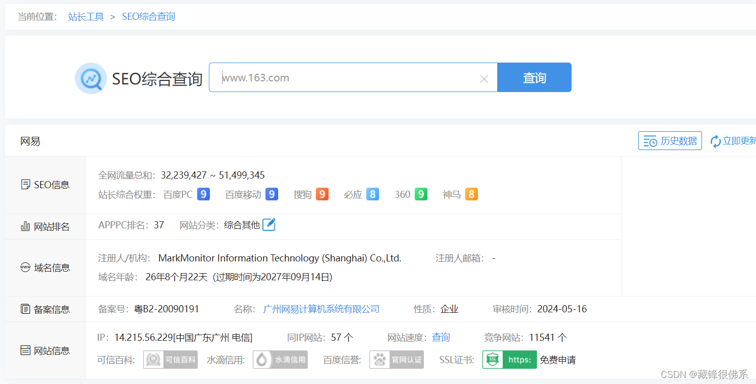Select 审核时间 date 2024-05-16
Screen dimensions: 756x384
pos(562,309)
